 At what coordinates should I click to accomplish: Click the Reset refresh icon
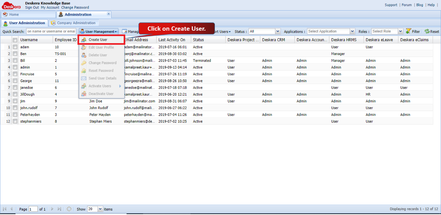tap(427, 31)
